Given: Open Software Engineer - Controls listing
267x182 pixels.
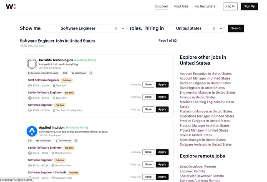Looking at the screenshot, I should pos(47,172).
